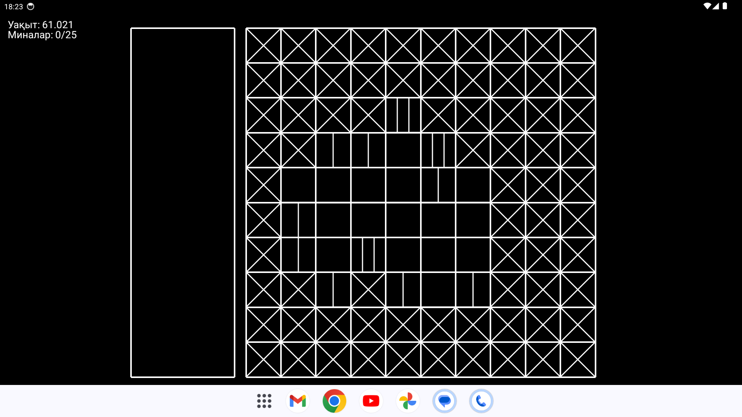Tap the Миналар 0/25 mine counter
This screenshot has height=417, width=742.
tap(42, 35)
